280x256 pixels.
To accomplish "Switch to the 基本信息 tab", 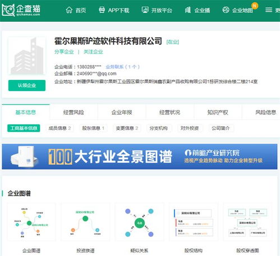I will click(x=26, y=112).
